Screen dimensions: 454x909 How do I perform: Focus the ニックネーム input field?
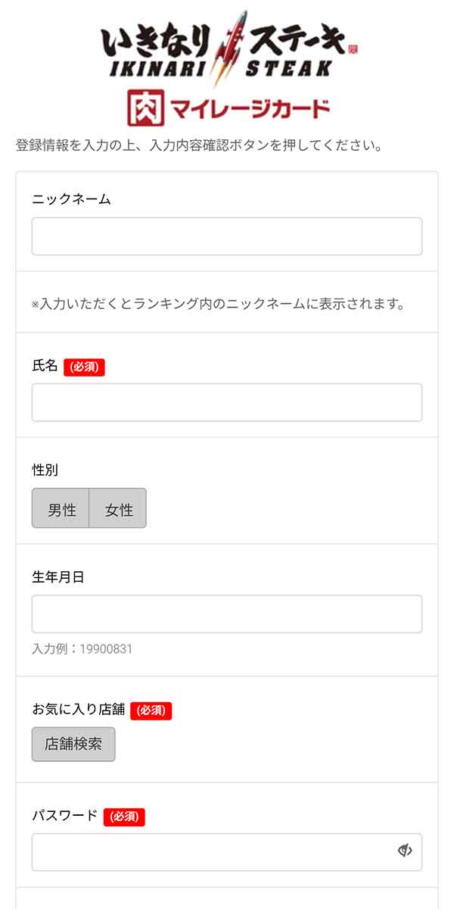click(227, 236)
